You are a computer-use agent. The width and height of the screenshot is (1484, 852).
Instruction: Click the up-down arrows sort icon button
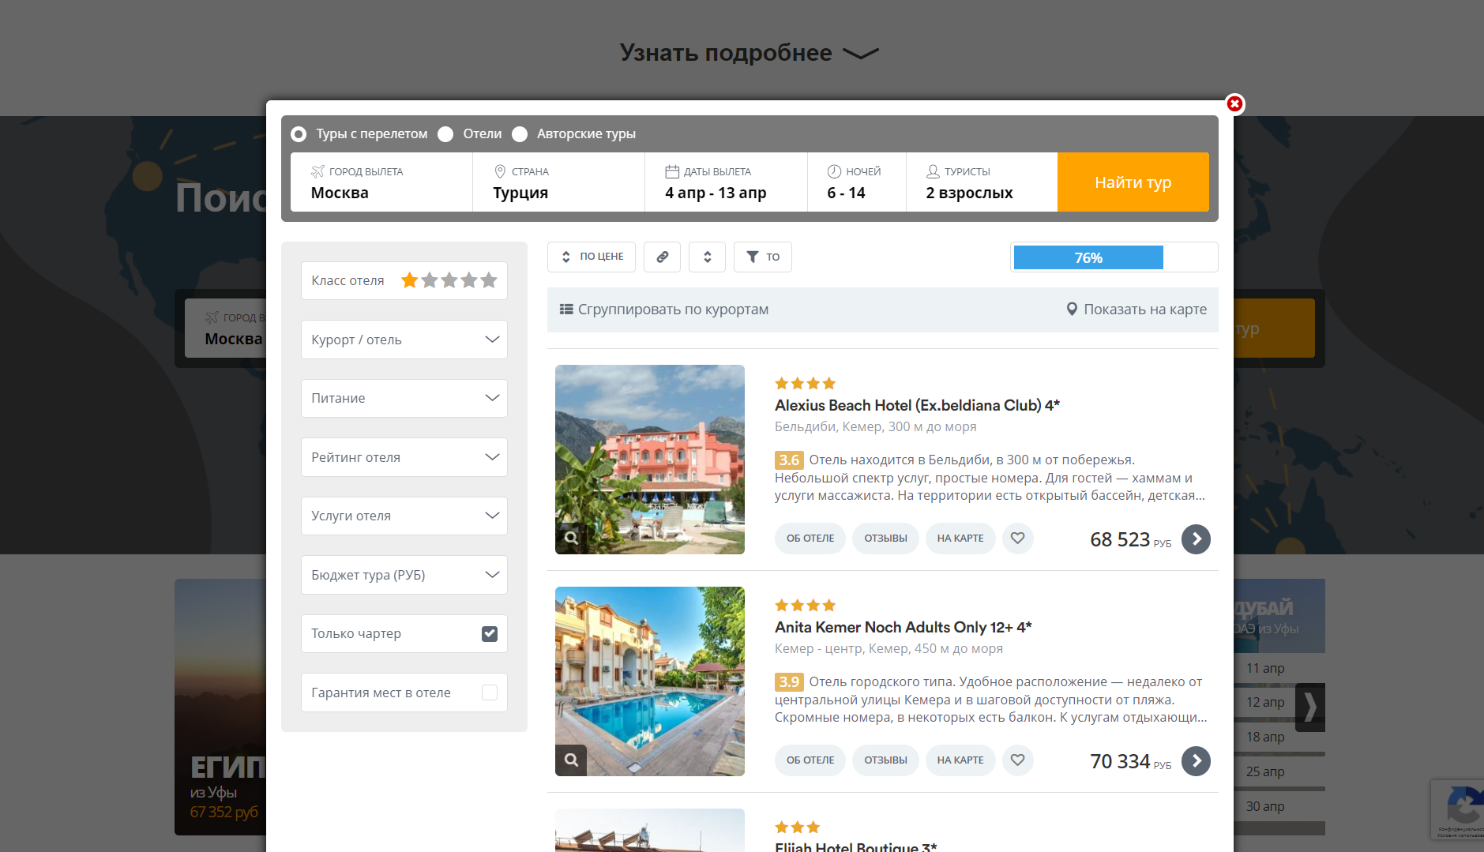707,257
